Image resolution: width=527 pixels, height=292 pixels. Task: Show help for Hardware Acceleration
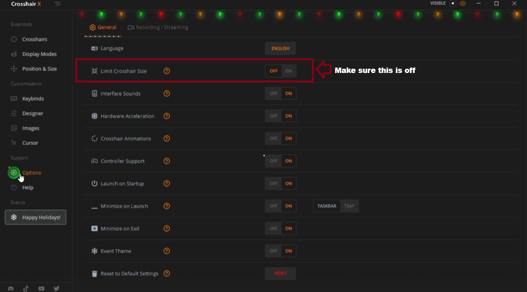pyautogui.click(x=167, y=116)
